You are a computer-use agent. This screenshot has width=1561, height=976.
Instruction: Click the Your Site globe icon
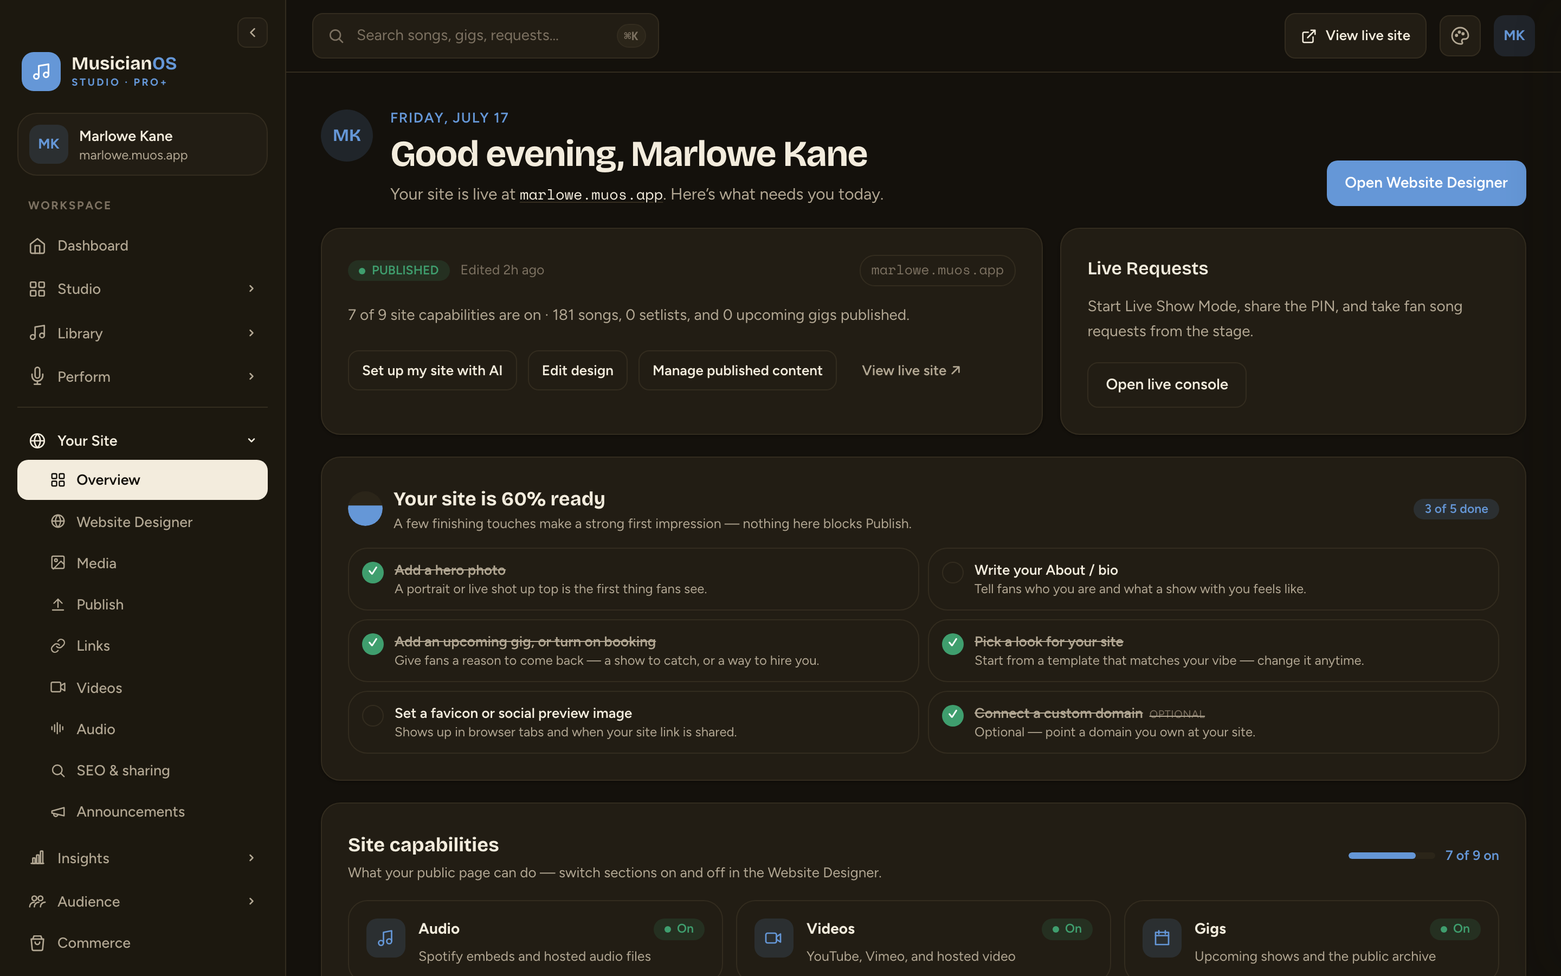pos(37,441)
